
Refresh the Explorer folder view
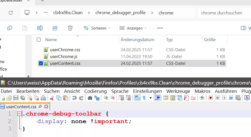pos(11,13)
